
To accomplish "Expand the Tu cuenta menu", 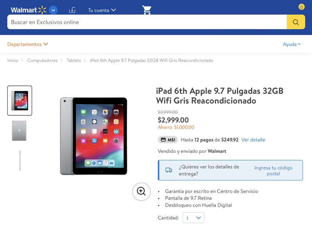I will coord(102,10).
